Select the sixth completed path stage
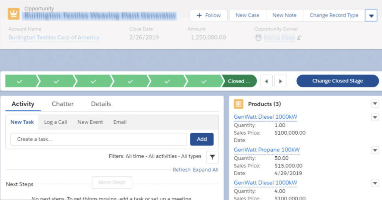382x200 pixels. point(204,81)
